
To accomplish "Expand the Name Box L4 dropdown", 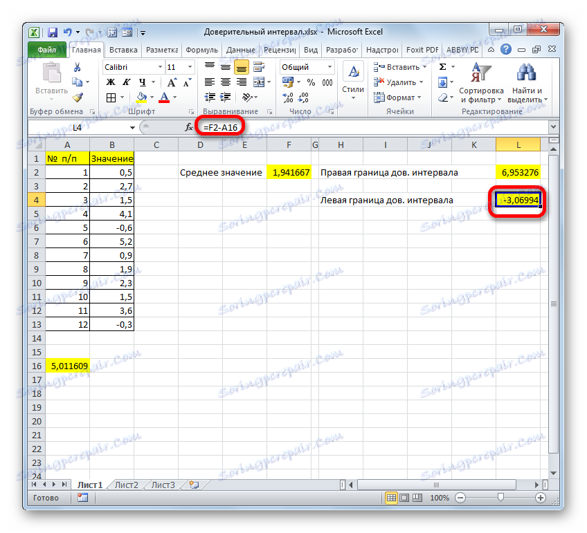I will point(132,127).
